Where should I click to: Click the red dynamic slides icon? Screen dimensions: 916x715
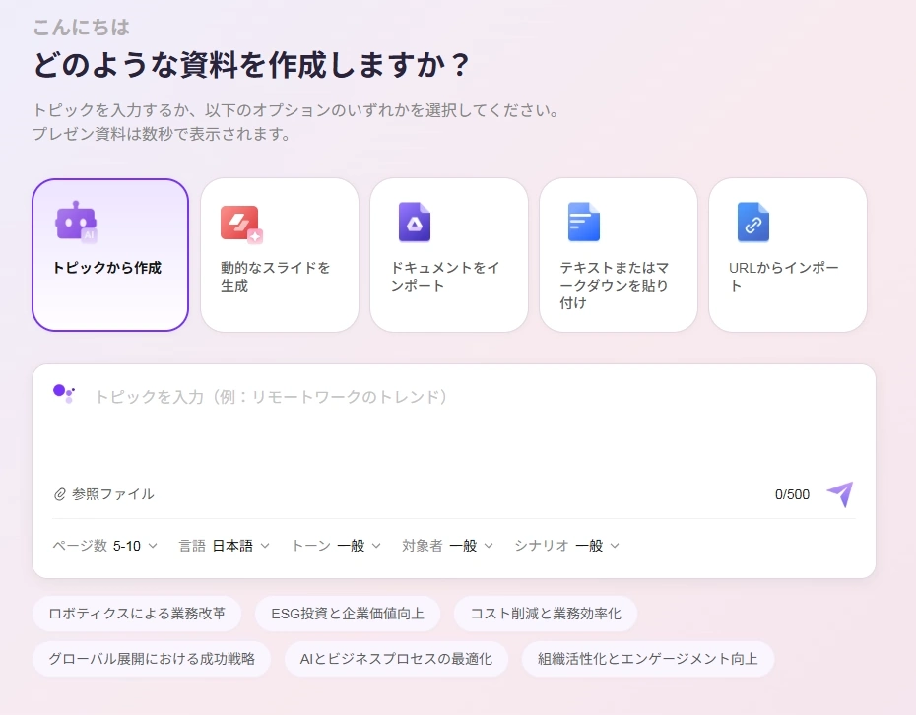coord(241,224)
